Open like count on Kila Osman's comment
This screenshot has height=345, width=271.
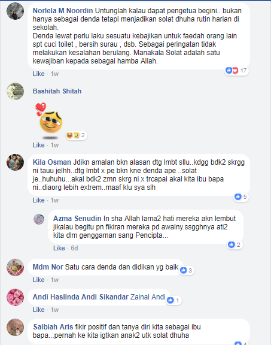[x=241, y=196]
